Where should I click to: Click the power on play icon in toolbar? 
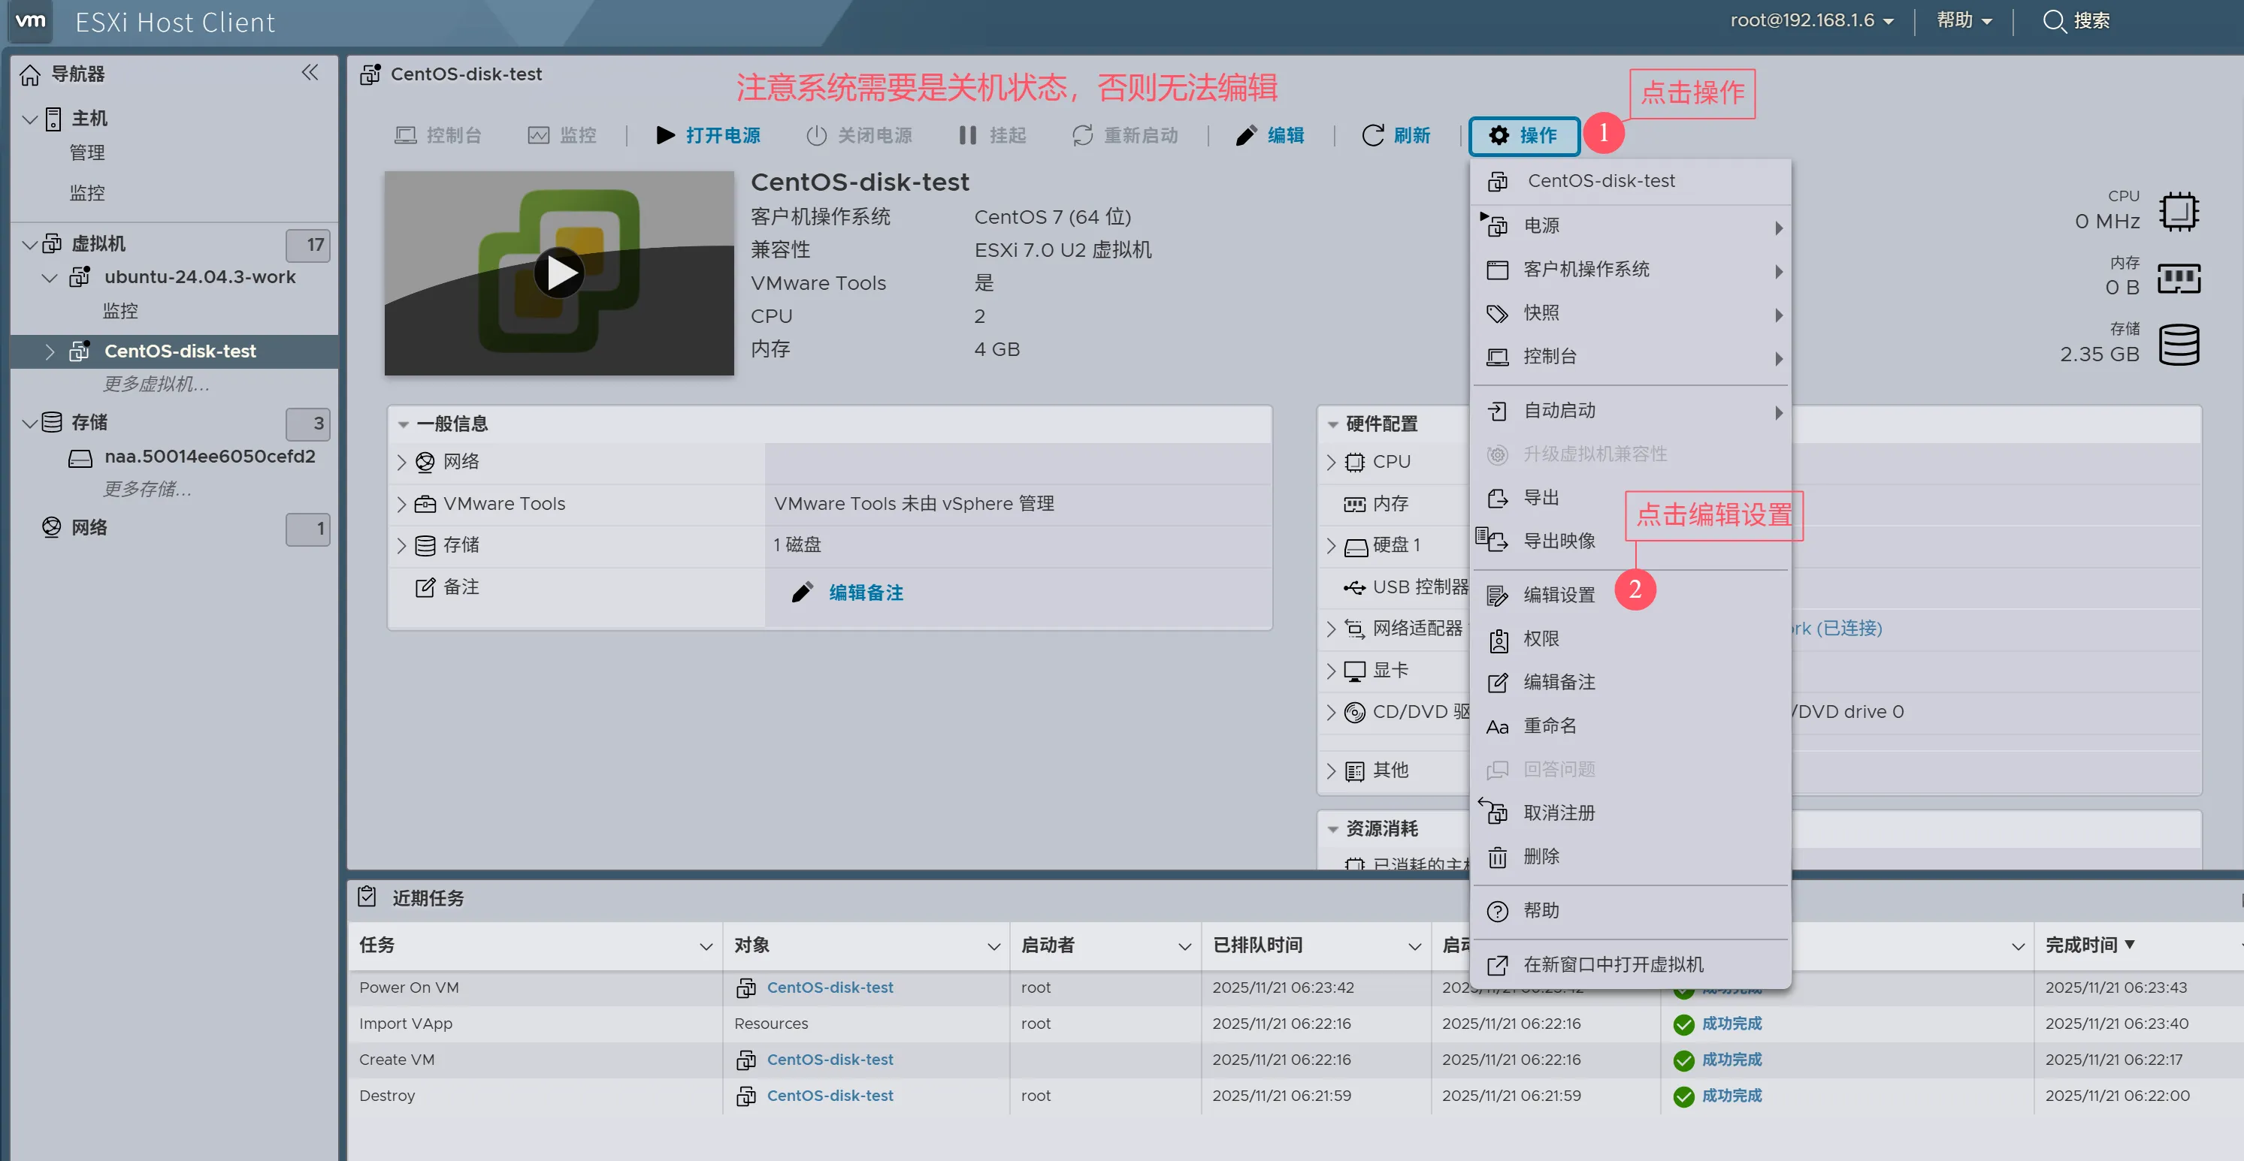(x=666, y=135)
